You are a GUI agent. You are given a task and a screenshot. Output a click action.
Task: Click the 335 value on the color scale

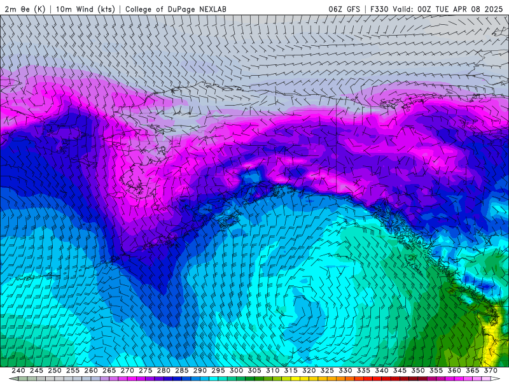pyautogui.click(x=363, y=371)
